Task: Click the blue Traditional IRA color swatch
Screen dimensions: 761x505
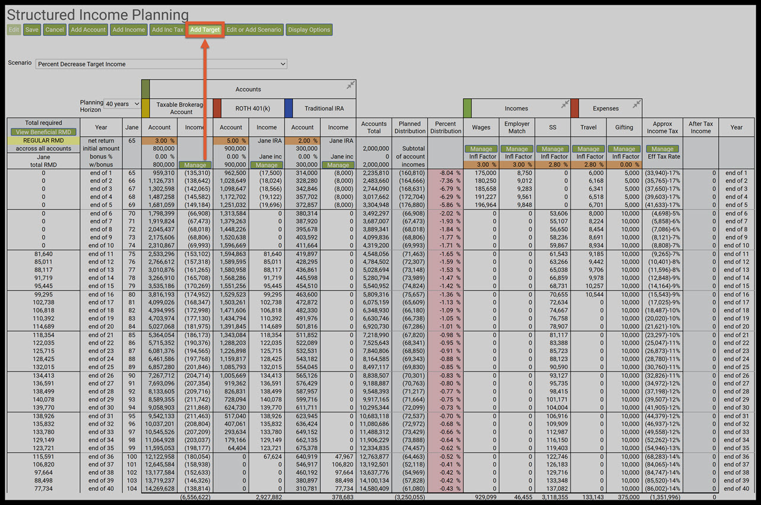Action: [x=289, y=108]
